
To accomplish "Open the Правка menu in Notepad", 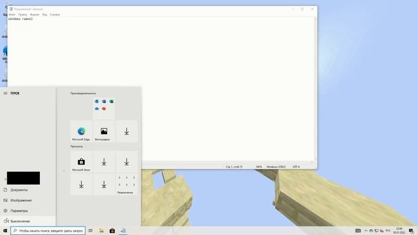I will click(23, 14).
